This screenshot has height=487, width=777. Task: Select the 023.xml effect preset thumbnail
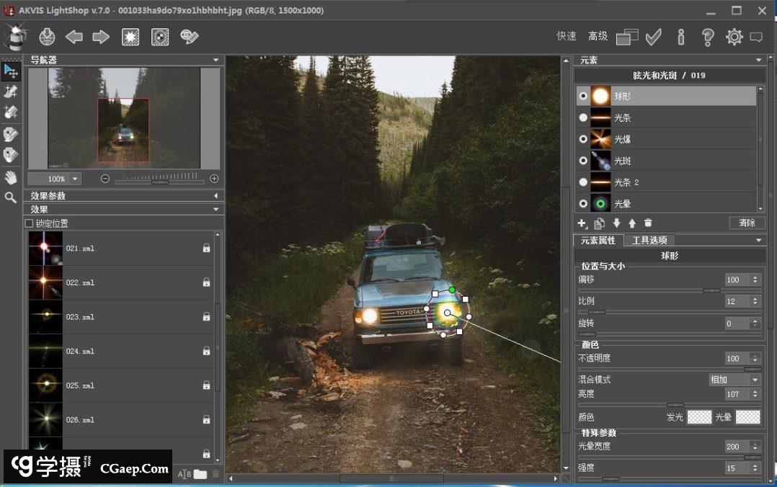[45, 317]
